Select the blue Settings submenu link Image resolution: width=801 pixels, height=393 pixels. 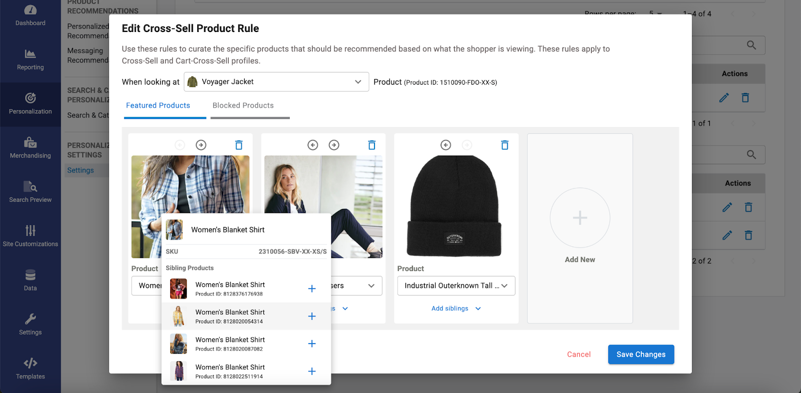pyautogui.click(x=81, y=170)
